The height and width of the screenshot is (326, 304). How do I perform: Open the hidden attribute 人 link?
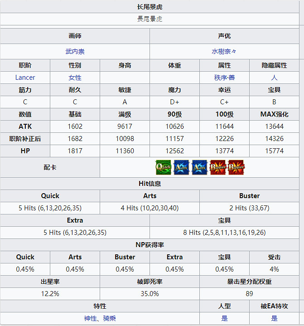pos(274,78)
